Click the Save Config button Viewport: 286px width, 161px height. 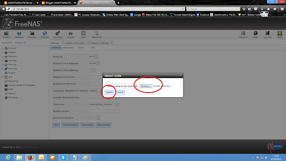click(x=88, y=125)
